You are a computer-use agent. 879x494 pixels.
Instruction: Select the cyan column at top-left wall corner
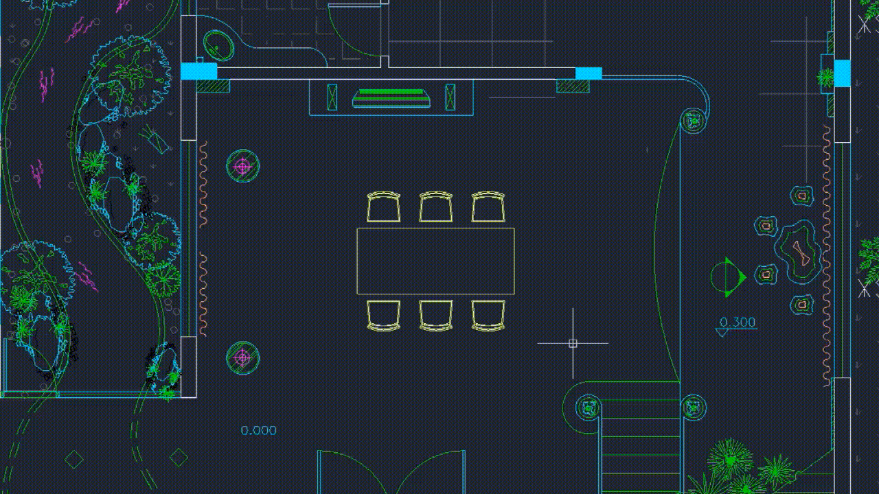point(198,71)
